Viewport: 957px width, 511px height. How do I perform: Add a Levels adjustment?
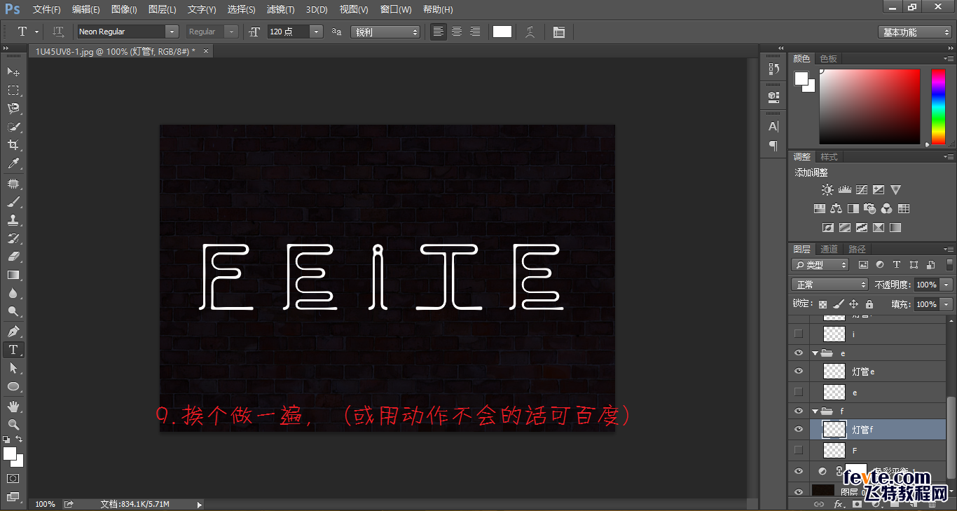coord(844,190)
